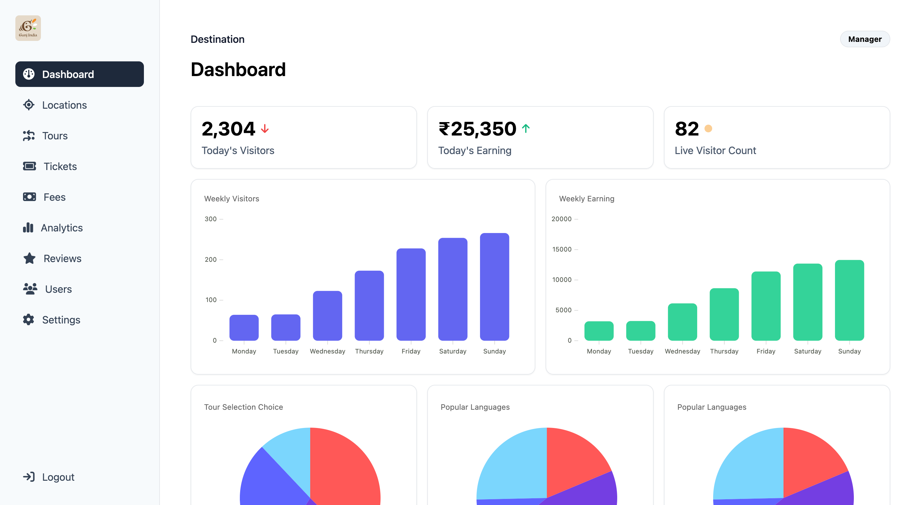Click the Tickets icon in sidebar
Viewport: 921px width, 505px height.
coord(29,166)
